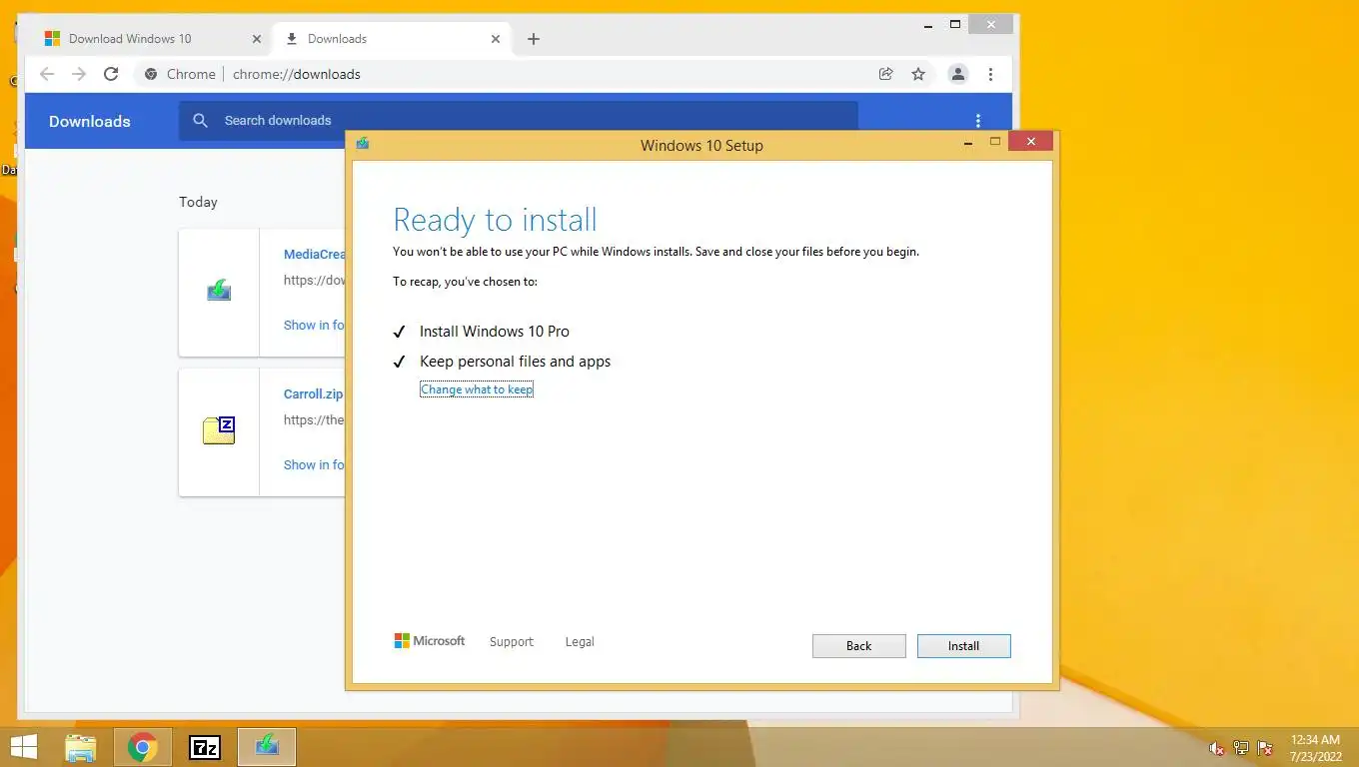This screenshot has height=767, width=1359.
Task: Close the Downloads tab in Chrome
Action: point(496,39)
